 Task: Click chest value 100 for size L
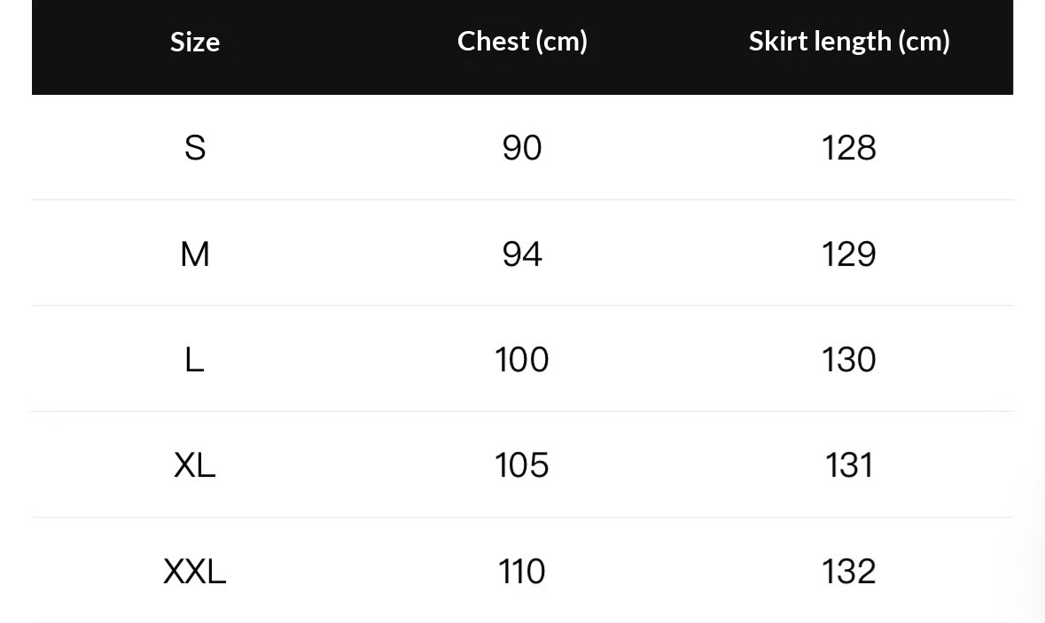(x=522, y=360)
